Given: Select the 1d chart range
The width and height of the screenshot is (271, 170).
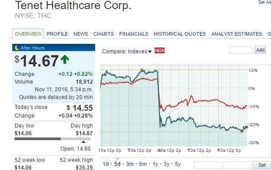Looking at the screenshot, I should 106,164.
